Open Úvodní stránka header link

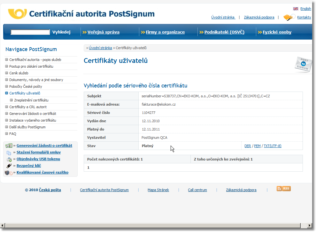tap(223, 17)
